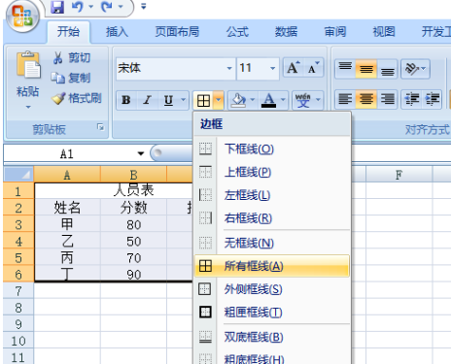Cut selection with 剪切

pyautogui.click(x=72, y=57)
